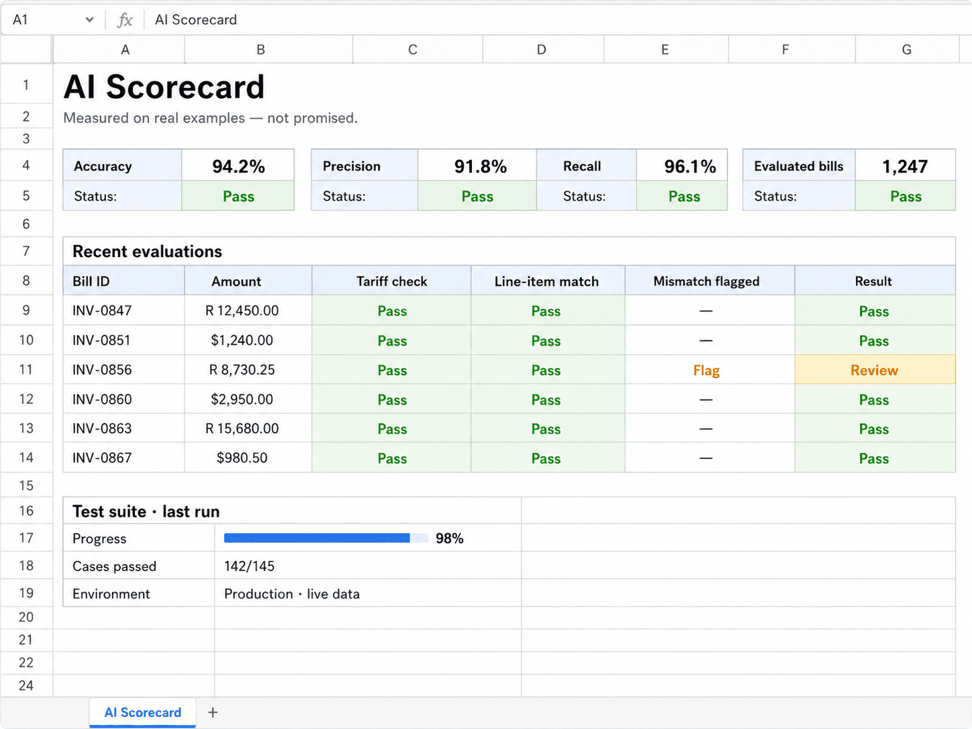The width and height of the screenshot is (972, 729).
Task: Select row 24 header
Action: (x=26, y=685)
